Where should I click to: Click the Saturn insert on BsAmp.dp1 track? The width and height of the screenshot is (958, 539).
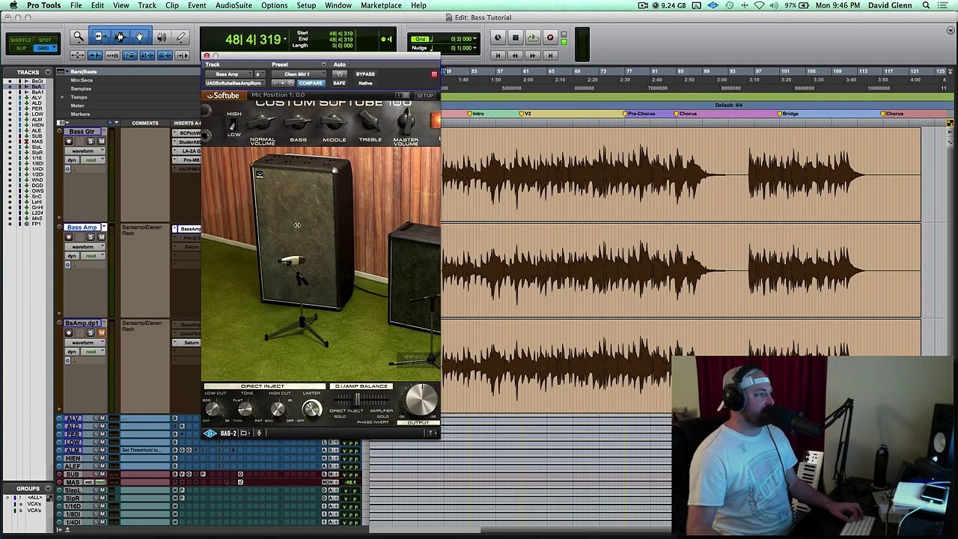(188, 343)
